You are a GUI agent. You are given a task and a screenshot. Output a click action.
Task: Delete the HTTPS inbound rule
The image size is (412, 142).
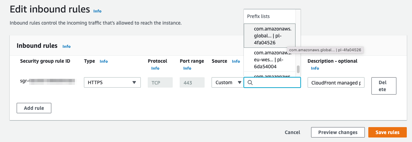384,86
